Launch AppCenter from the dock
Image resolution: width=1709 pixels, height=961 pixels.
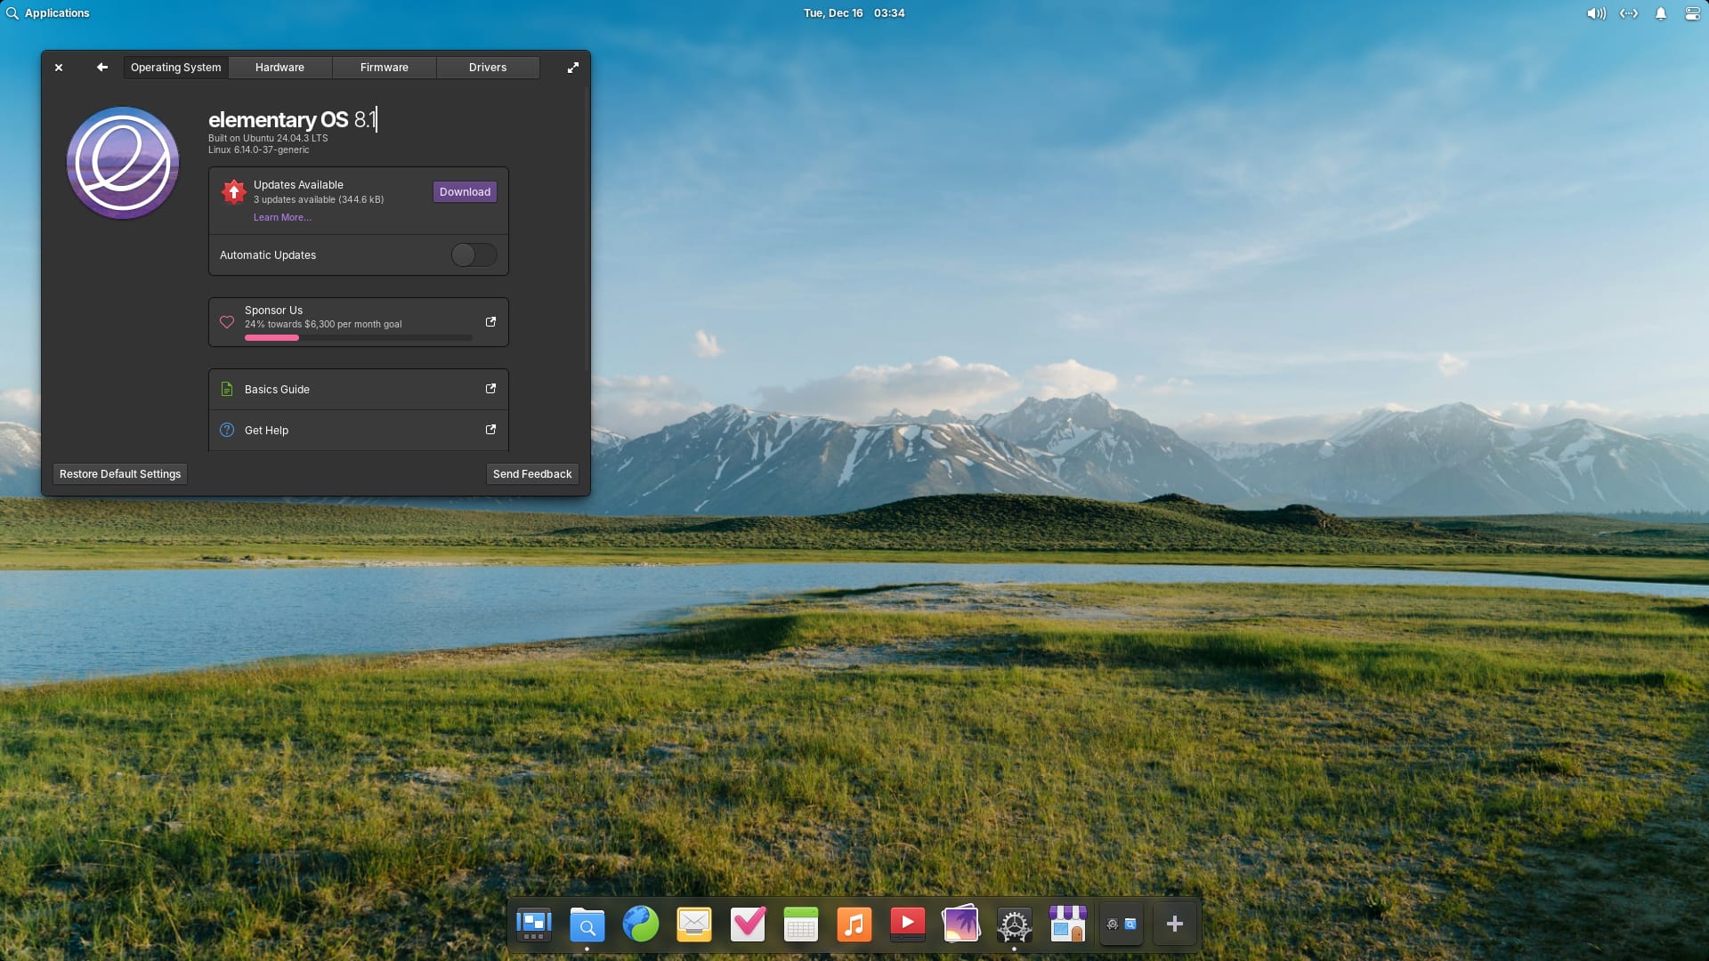[1067, 925]
